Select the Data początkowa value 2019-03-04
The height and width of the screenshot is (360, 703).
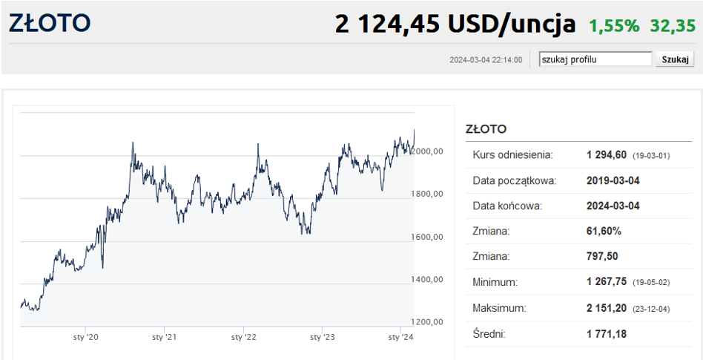(613, 180)
